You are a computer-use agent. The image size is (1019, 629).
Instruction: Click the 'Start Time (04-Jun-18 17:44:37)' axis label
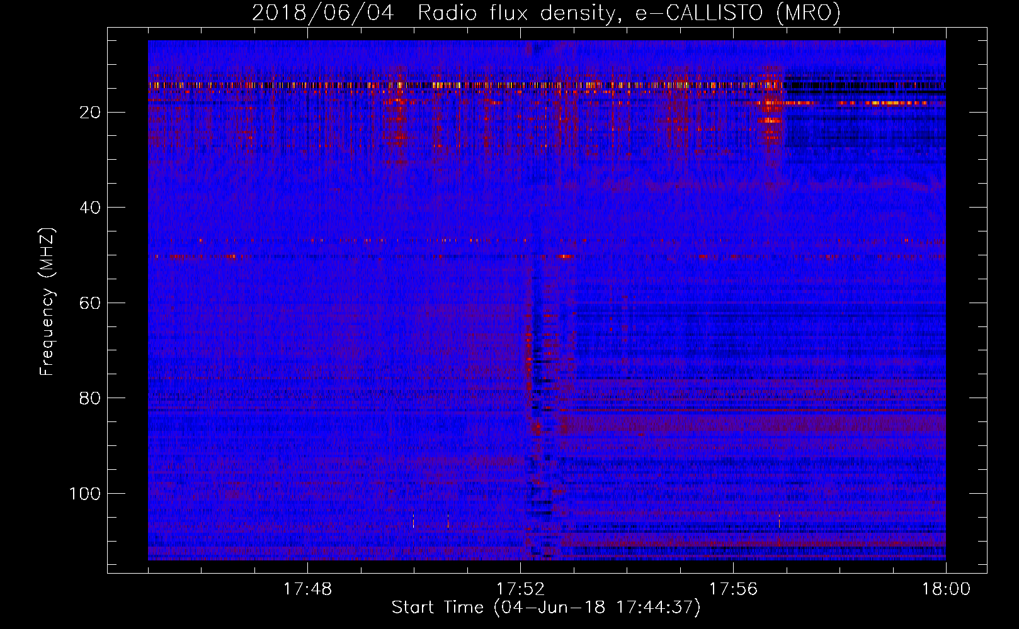pyautogui.click(x=546, y=608)
